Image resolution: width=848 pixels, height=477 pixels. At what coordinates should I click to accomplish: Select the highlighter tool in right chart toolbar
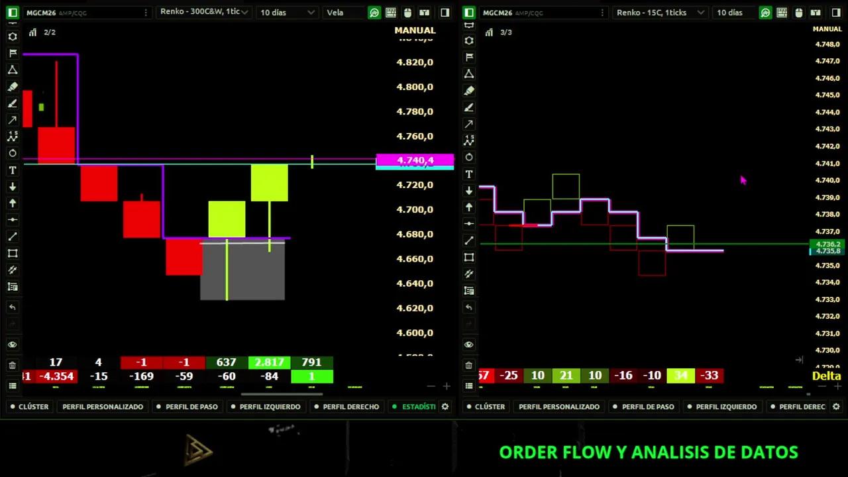[x=469, y=91]
